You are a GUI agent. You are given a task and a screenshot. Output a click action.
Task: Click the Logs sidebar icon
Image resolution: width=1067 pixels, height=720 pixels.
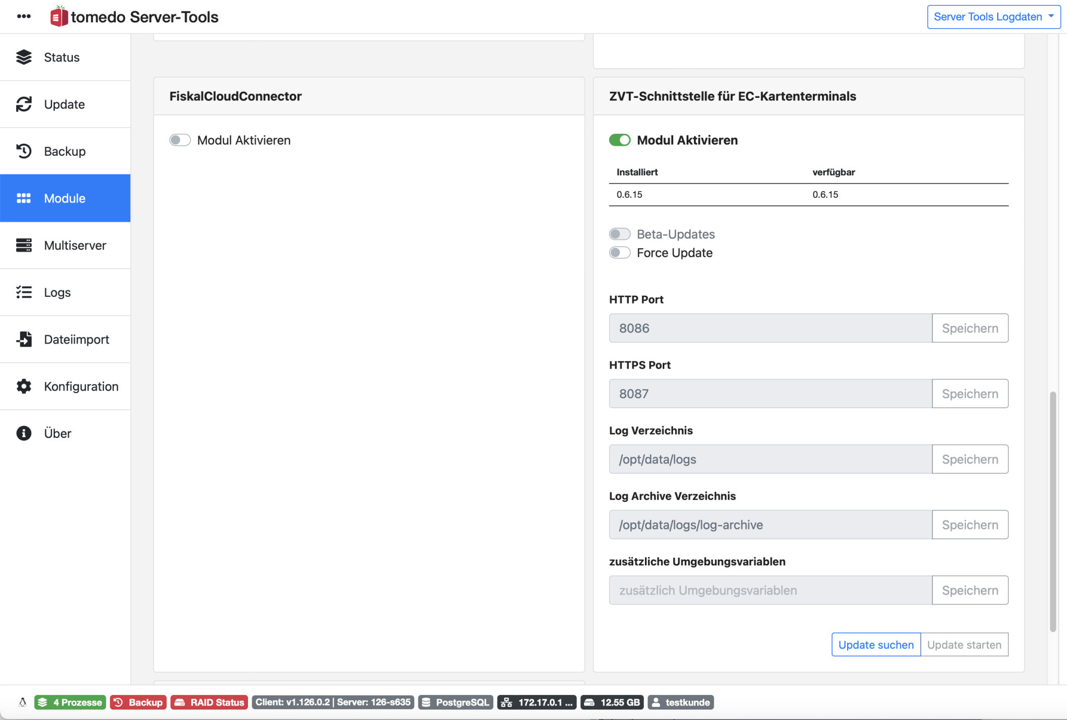(23, 292)
